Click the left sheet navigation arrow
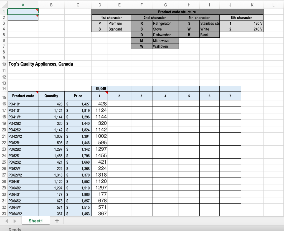This screenshot has width=284, height=231. click(6, 221)
